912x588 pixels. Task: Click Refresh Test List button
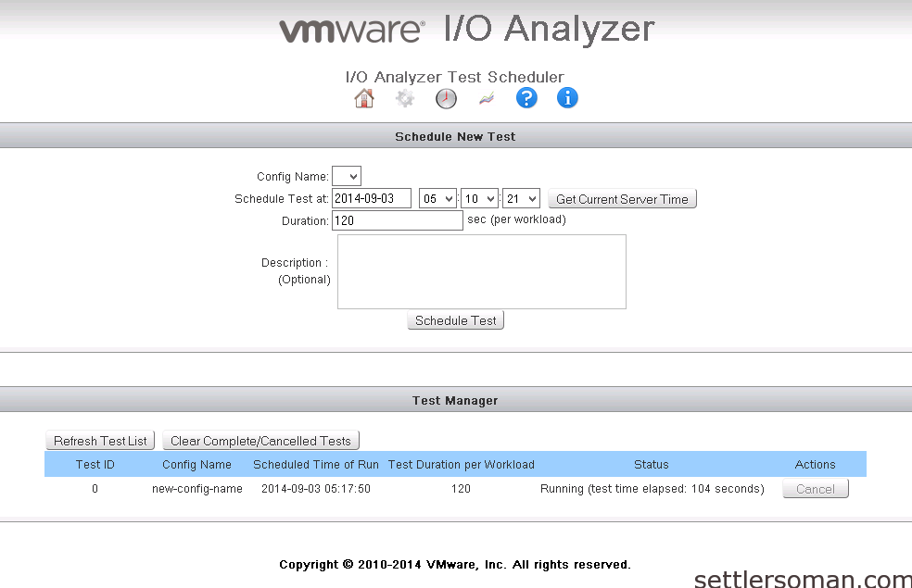pyautogui.click(x=100, y=441)
